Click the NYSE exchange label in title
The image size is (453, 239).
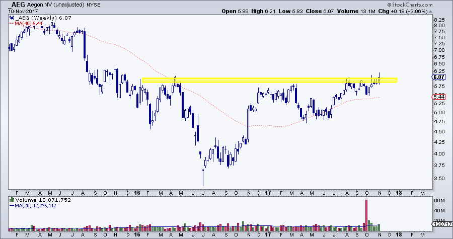point(93,5)
